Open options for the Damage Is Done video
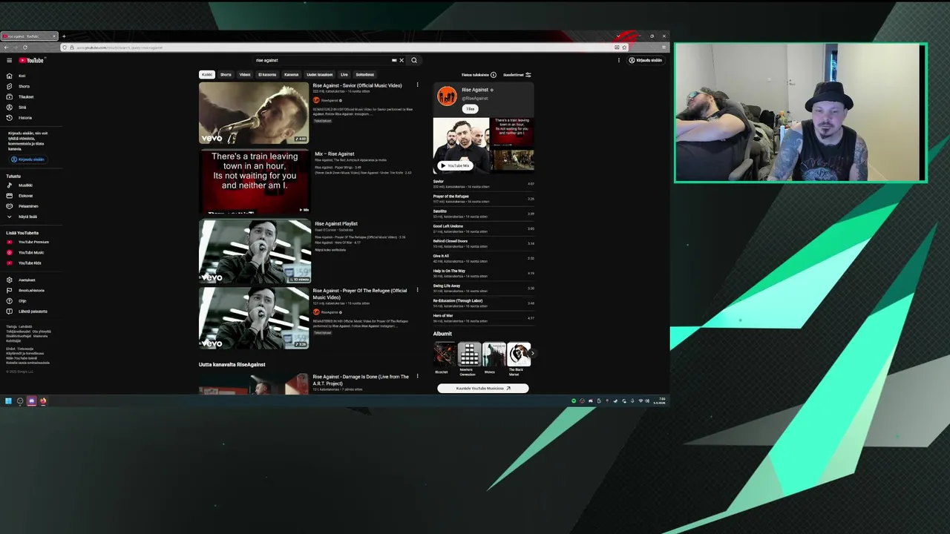950x534 pixels. (x=417, y=377)
